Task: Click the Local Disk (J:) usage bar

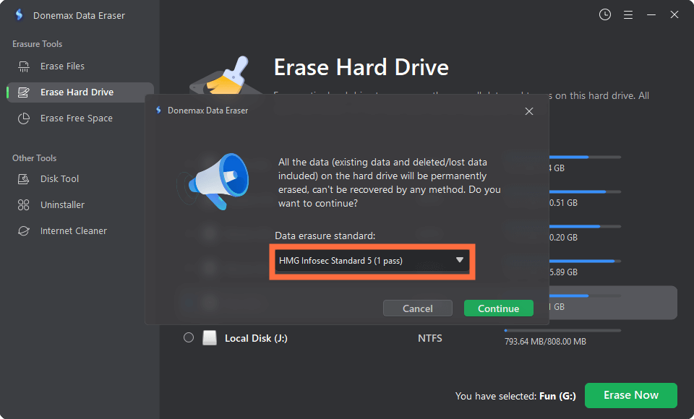Action: click(x=562, y=331)
